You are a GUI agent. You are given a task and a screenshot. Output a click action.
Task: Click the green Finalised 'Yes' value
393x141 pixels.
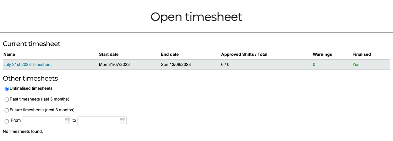(356, 65)
